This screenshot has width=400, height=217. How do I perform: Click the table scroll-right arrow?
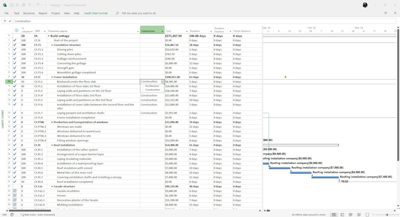260,211
